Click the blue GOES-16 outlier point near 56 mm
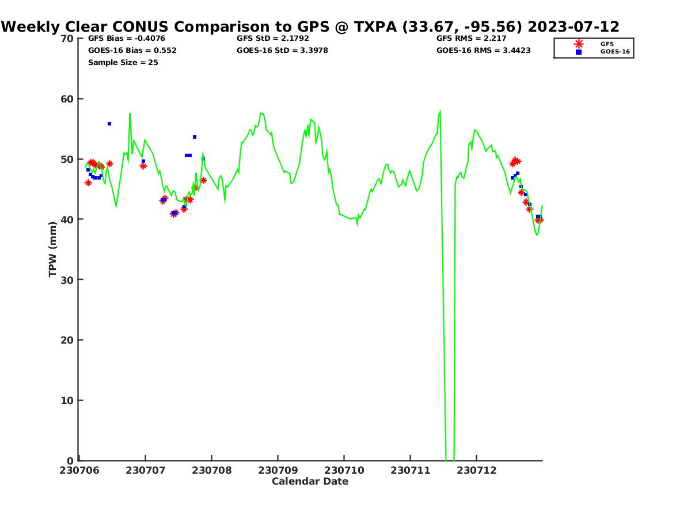This screenshot has height=518, width=691. click(109, 124)
